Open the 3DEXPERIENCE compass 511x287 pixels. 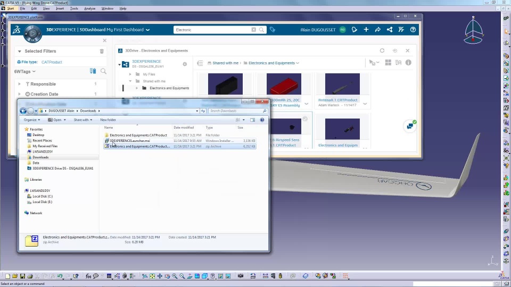(32, 33)
